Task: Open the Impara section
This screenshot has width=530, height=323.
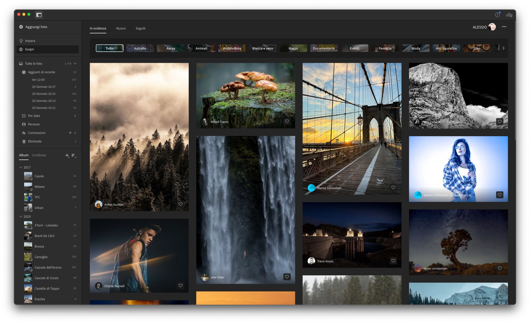Action: pos(30,41)
